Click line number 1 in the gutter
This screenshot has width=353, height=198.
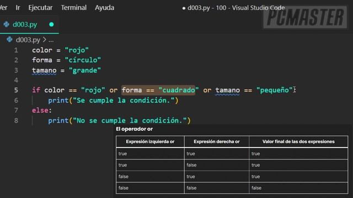point(16,50)
